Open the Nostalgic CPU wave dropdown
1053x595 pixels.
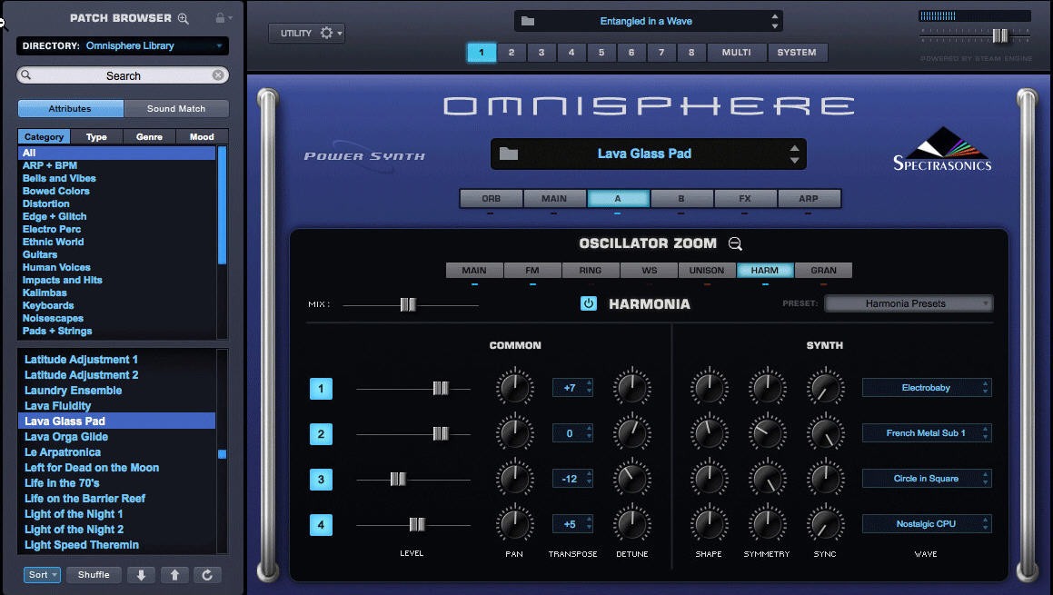927,524
